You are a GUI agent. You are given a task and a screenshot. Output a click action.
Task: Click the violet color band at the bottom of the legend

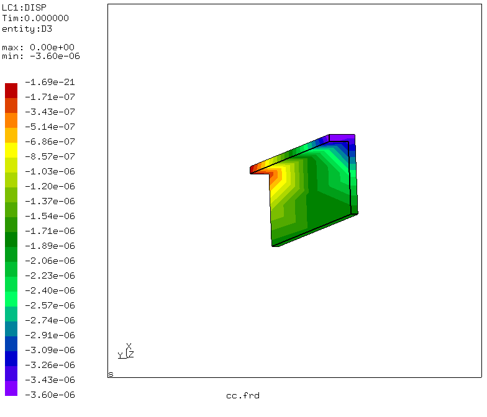tap(11, 388)
